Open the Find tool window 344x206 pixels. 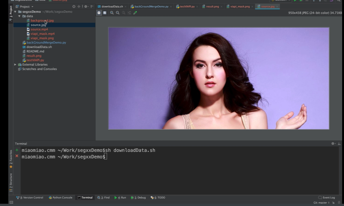tap(103, 197)
